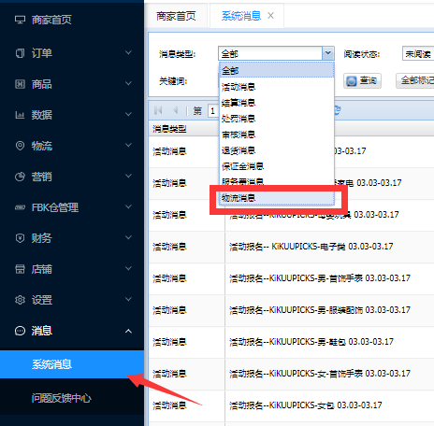434x426 pixels.
Task: Open the 阅读状态 dropdown showing 未阅读
Action: 418,53
